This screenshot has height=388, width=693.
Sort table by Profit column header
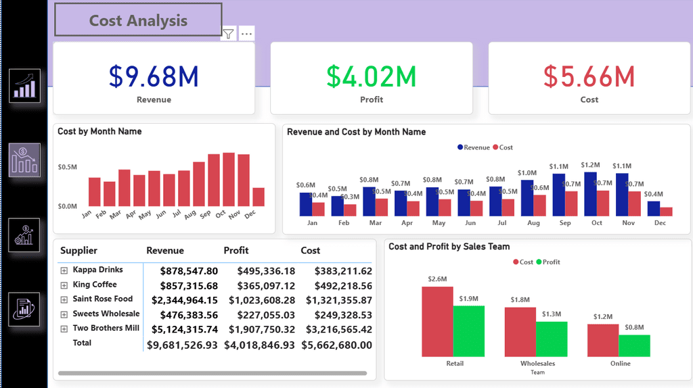tap(236, 251)
